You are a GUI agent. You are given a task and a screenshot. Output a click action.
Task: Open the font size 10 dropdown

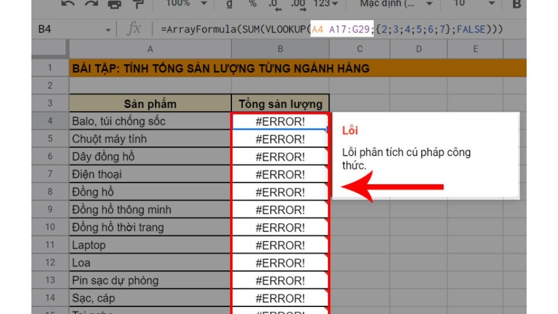click(474, 3)
